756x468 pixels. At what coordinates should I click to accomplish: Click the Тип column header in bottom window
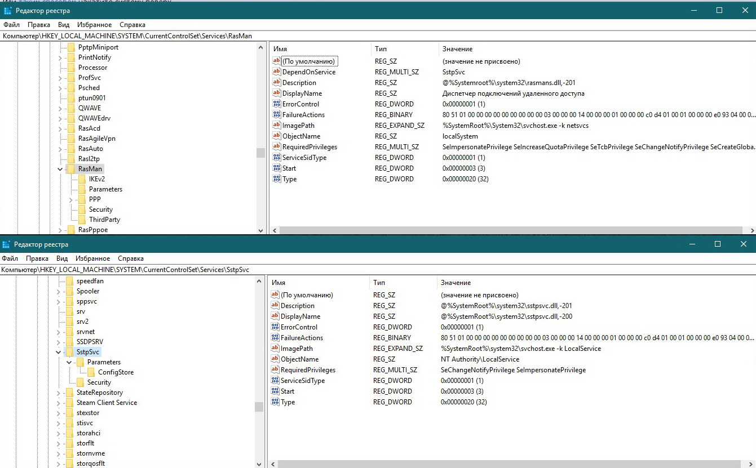(379, 282)
